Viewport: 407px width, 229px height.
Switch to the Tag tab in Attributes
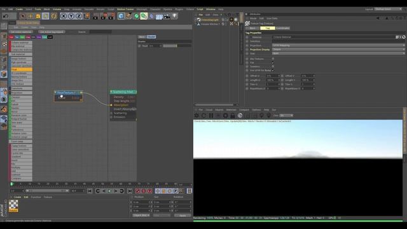[268, 28]
